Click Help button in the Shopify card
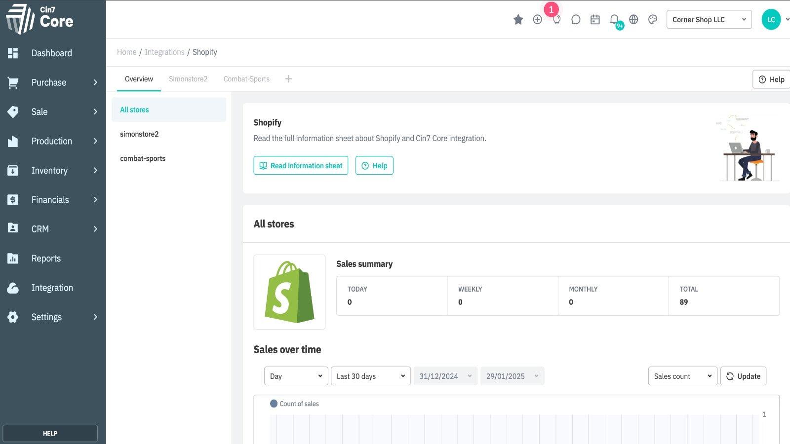The image size is (790, 444). click(x=374, y=165)
